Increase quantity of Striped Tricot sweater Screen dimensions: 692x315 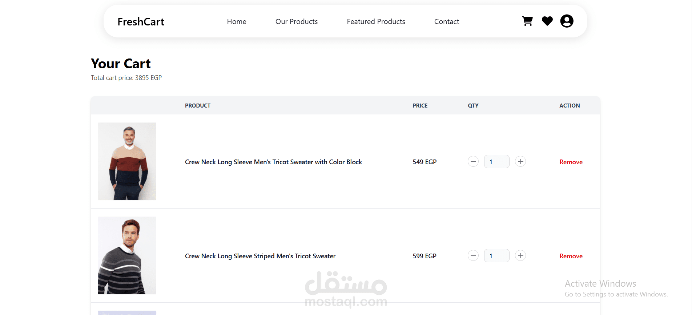click(x=520, y=256)
